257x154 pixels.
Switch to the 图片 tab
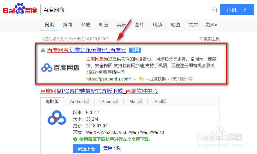pos(139,25)
